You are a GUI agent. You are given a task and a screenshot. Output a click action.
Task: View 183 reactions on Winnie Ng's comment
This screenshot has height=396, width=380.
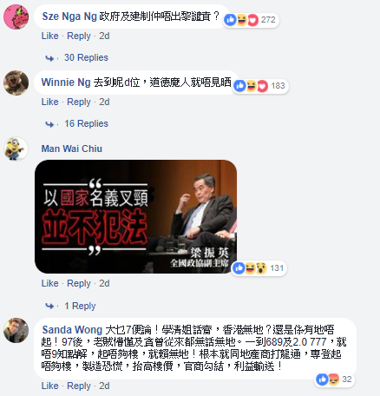[260, 86]
